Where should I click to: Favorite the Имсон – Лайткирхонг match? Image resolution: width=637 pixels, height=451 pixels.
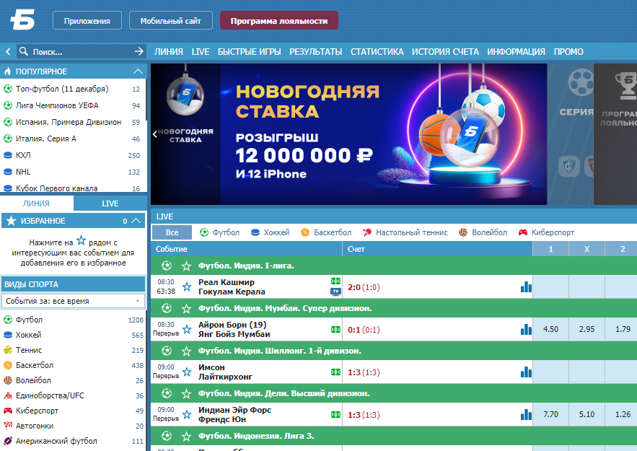tap(187, 372)
